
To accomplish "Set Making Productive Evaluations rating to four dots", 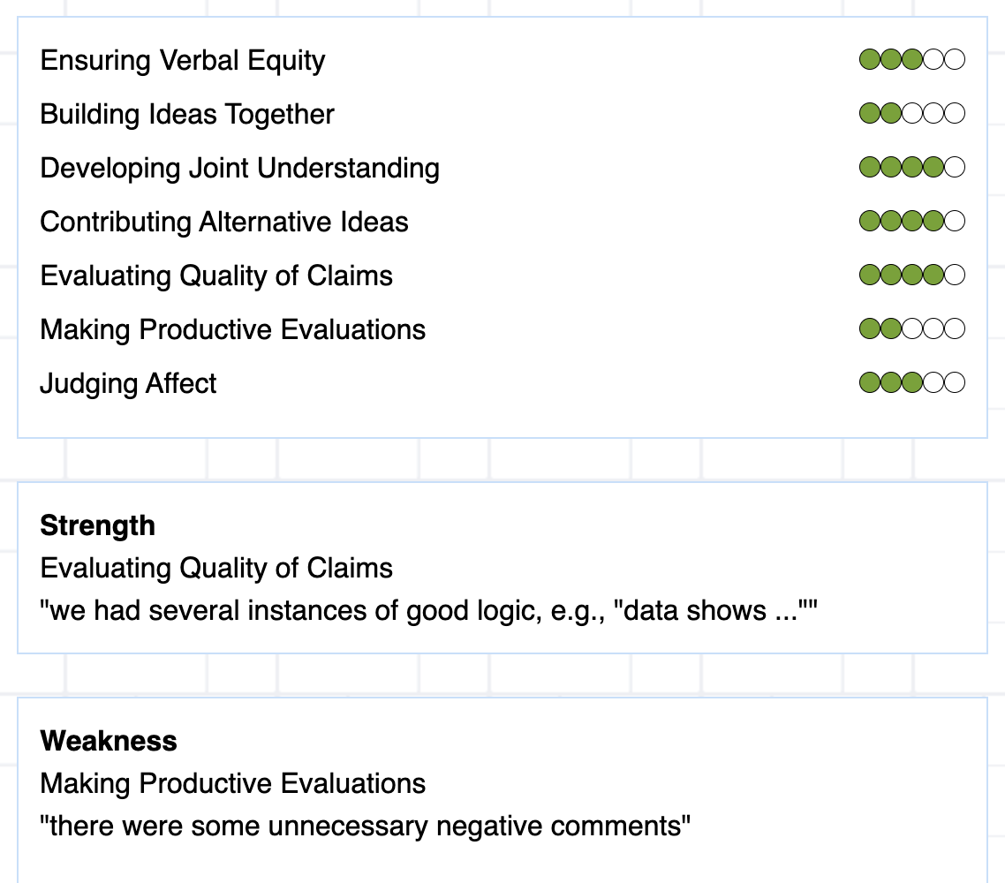I will pyautogui.click(x=933, y=328).
